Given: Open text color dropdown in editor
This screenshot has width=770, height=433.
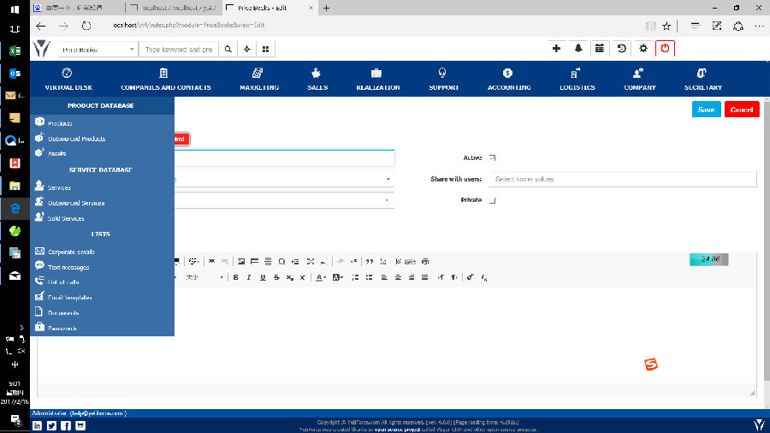Looking at the screenshot, I should tap(321, 277).
